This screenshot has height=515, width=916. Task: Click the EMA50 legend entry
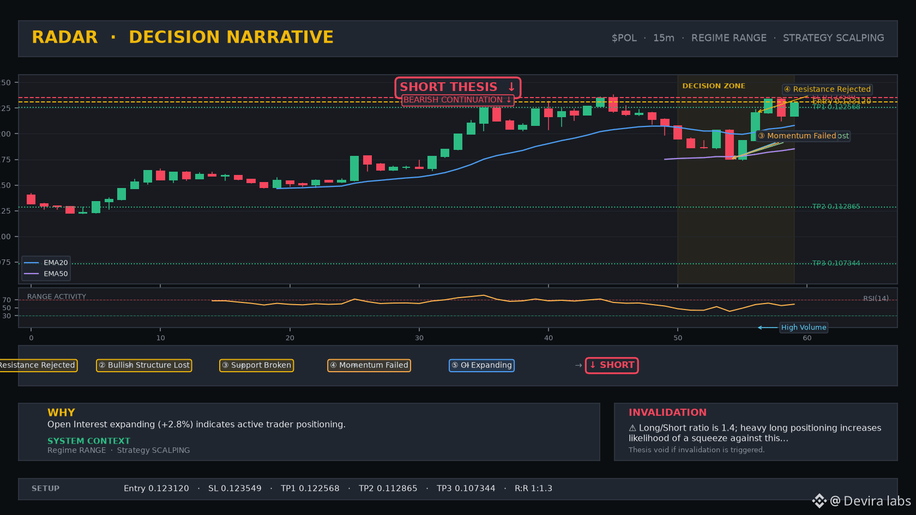coord(46,274)
